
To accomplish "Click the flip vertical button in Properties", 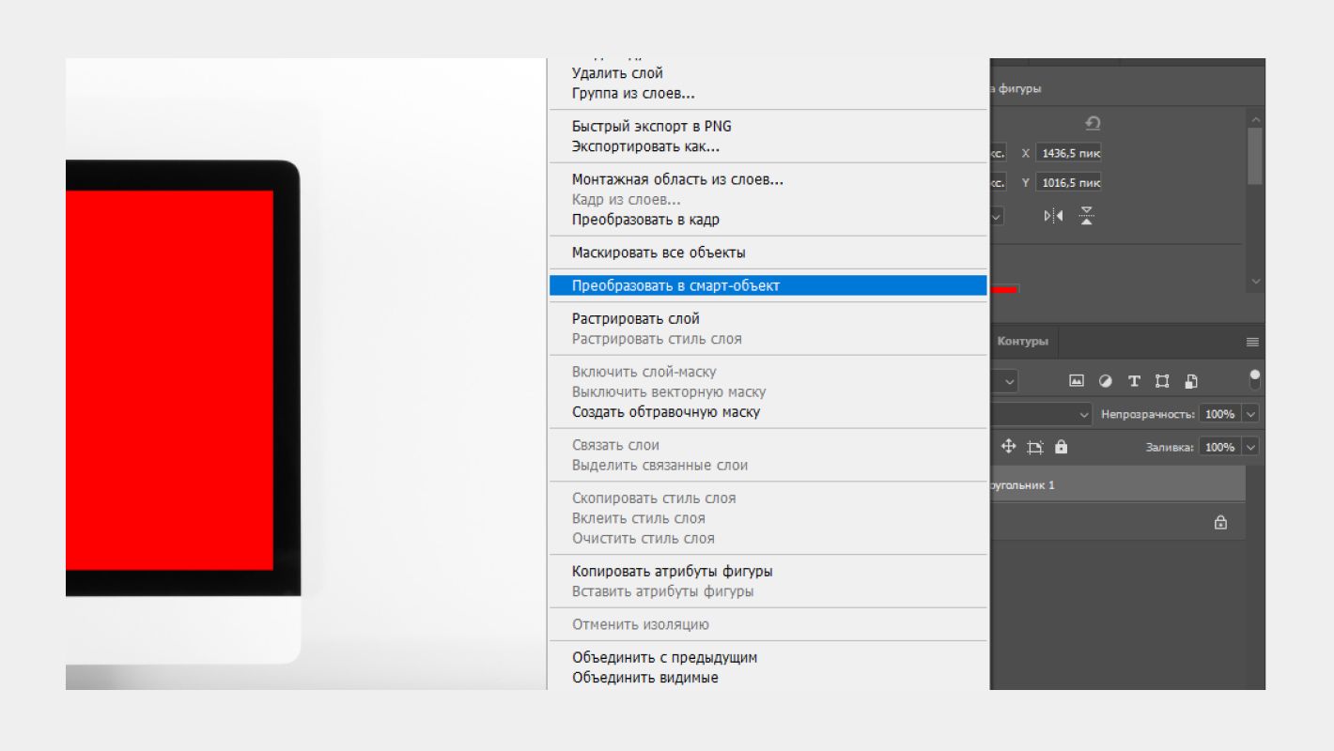I will point(1088,215).
